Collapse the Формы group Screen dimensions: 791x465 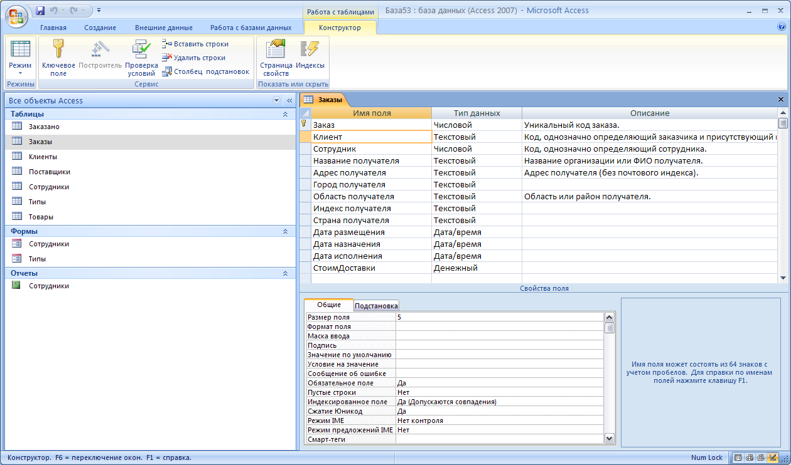[x=285, y=231]
